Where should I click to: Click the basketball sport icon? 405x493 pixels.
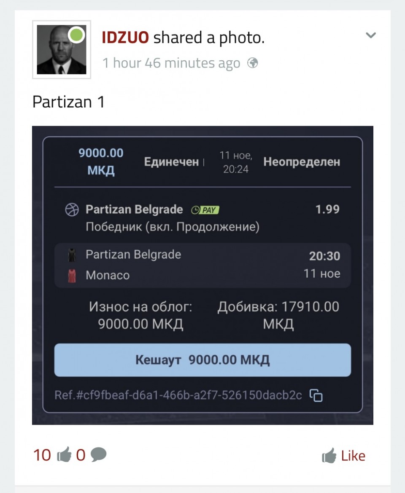(72, 210)
